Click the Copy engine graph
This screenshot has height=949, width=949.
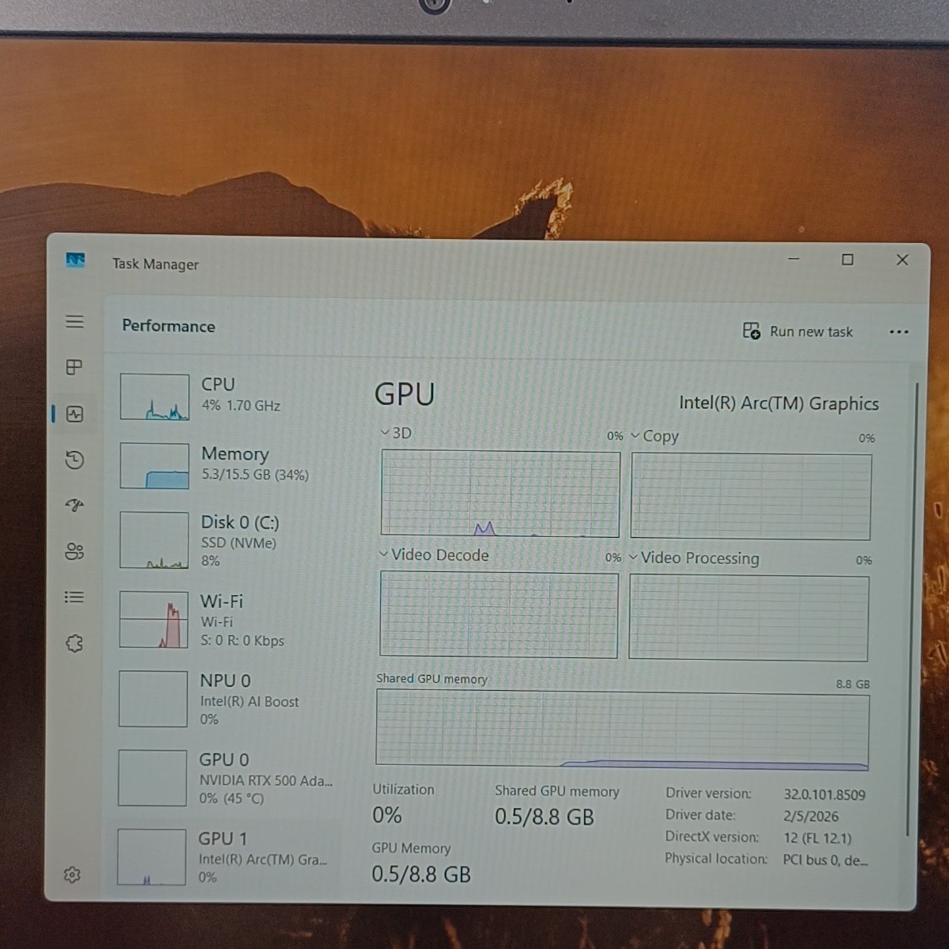point(751,496)
